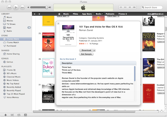Open Home Sharing
The image size is (167, 117).
pos(16,54)
